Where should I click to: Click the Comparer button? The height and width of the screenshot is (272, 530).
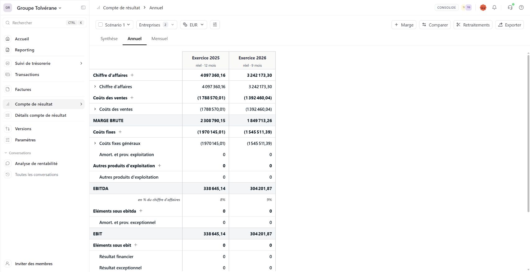point(435,25)
